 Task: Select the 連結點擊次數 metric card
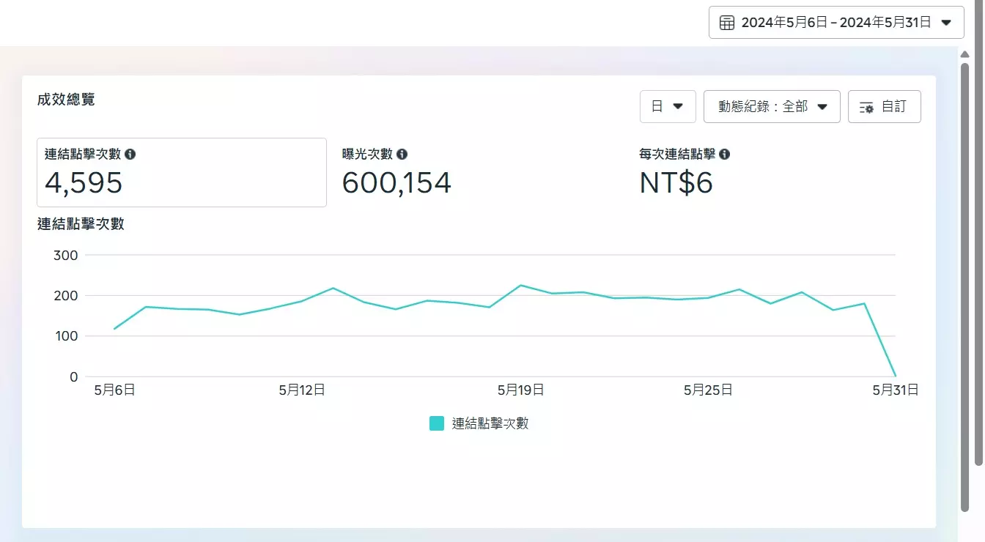[x=181, y=173]
